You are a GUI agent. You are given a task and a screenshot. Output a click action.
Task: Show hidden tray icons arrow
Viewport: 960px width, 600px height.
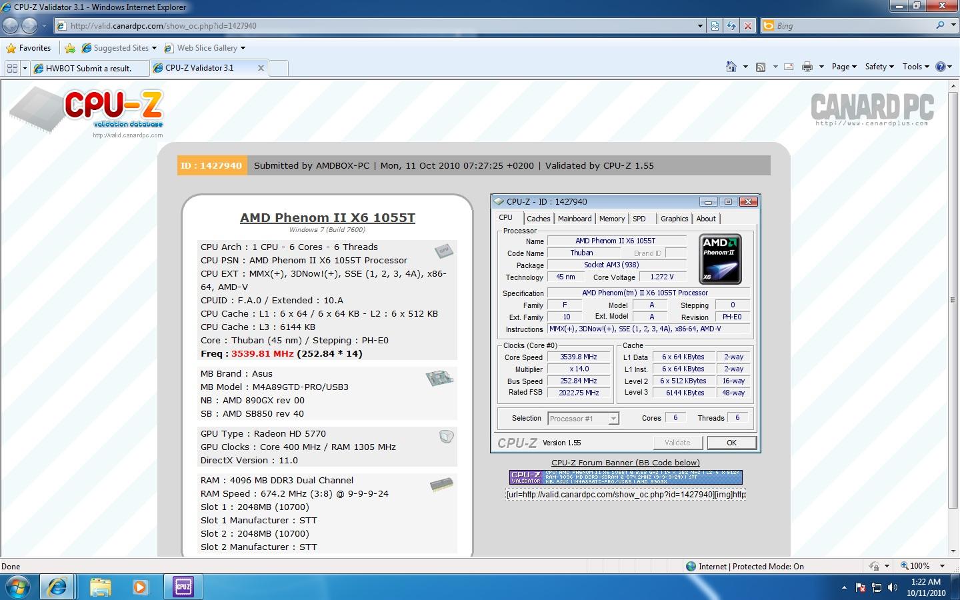(x=844, y=587)
